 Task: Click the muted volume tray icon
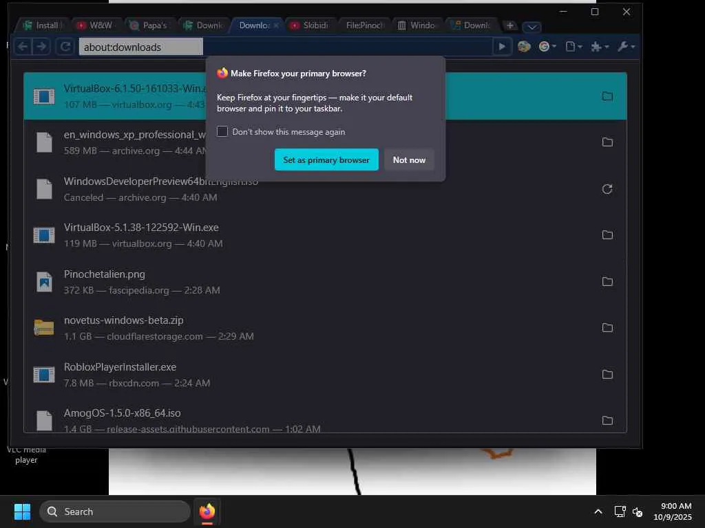(637, 511)
